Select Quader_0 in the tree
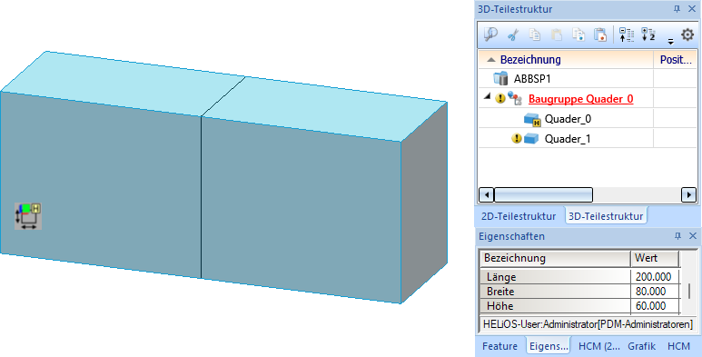Screen dimensions: 702x357 pos(568,119)
